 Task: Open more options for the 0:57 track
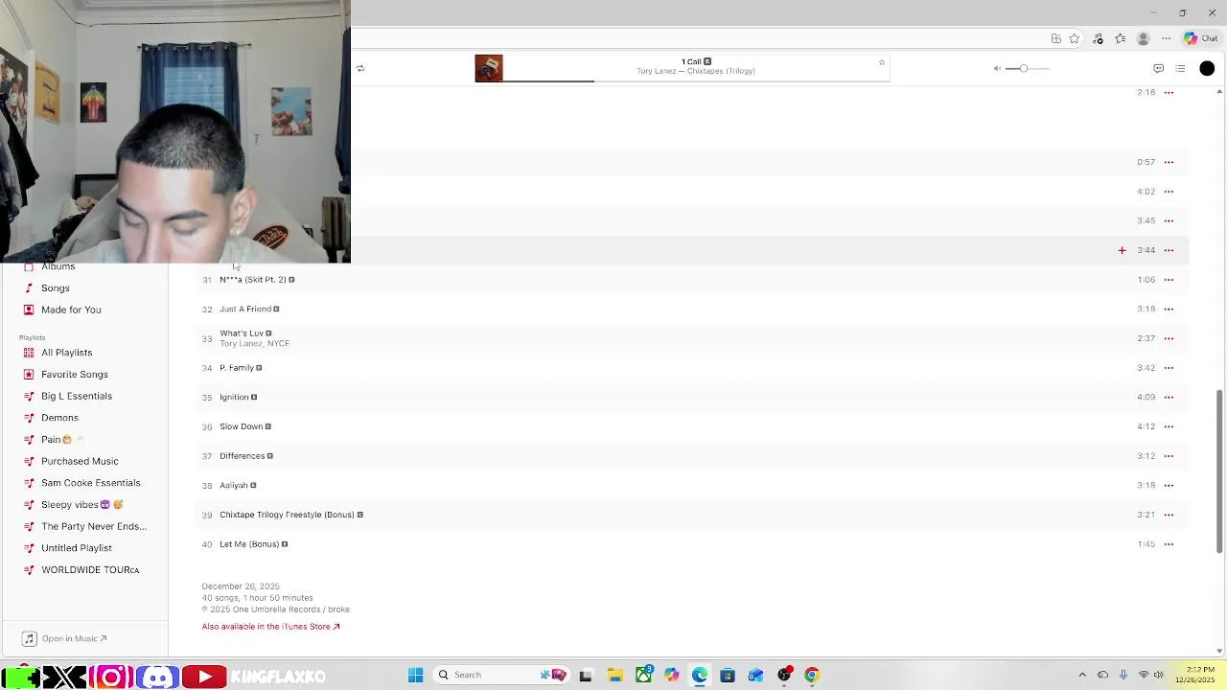pyautogui.click(x=1169, y=162)
